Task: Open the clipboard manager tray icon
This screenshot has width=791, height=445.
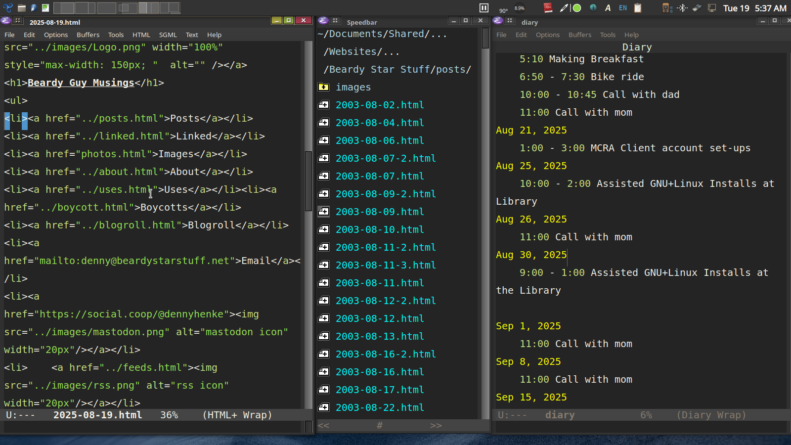Action: pyautogui.click(x=638, y=8)
